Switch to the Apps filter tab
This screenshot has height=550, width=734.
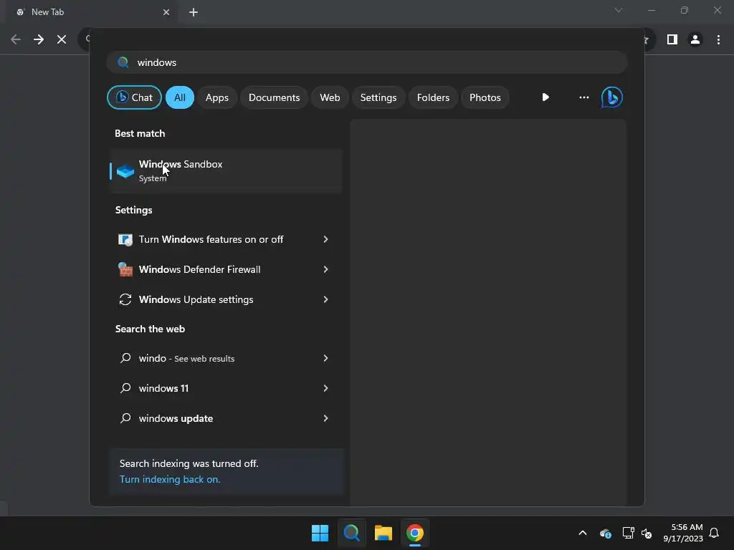[x=217, y=97]
